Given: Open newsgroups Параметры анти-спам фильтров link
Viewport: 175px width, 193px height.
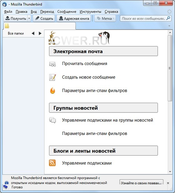Looking at the screenshot, I should point(94,134).
